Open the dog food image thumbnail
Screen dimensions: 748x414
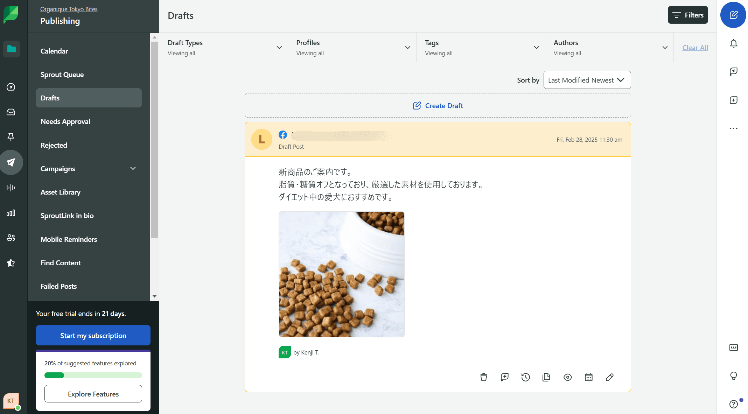pos(341,274)
